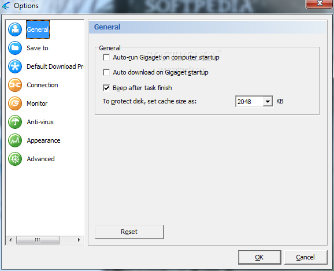
Task: Click the green Anti-virus umbrella icon
Action: click(x=15, y=122)
